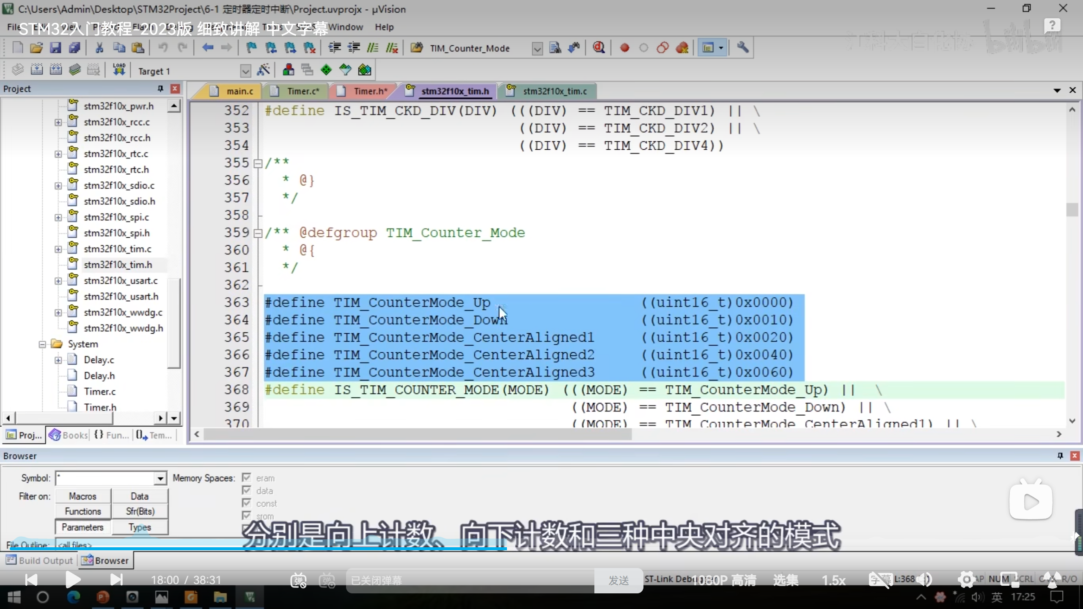This screenshot has height=609, width=1083.
Task: Open Options for Target magic wand
Action: (x=263, y=70)
